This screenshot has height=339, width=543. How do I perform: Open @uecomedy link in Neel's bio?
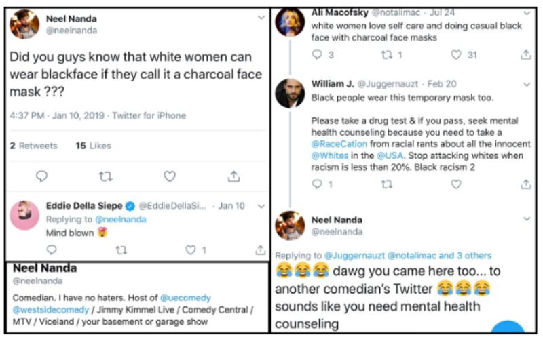(185, 298)
